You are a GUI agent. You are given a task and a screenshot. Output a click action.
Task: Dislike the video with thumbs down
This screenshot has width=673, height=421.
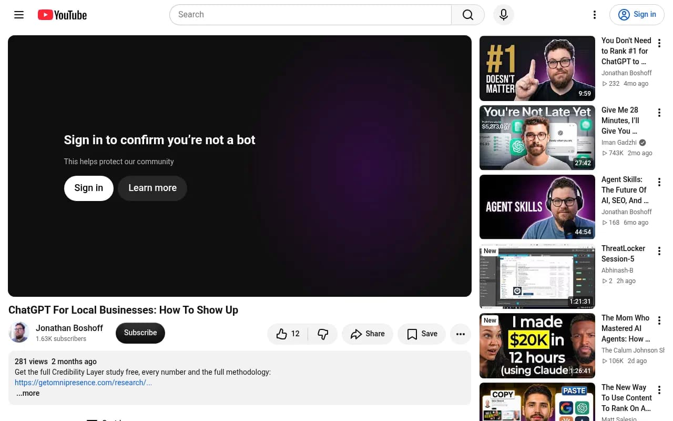coord(323,334)
